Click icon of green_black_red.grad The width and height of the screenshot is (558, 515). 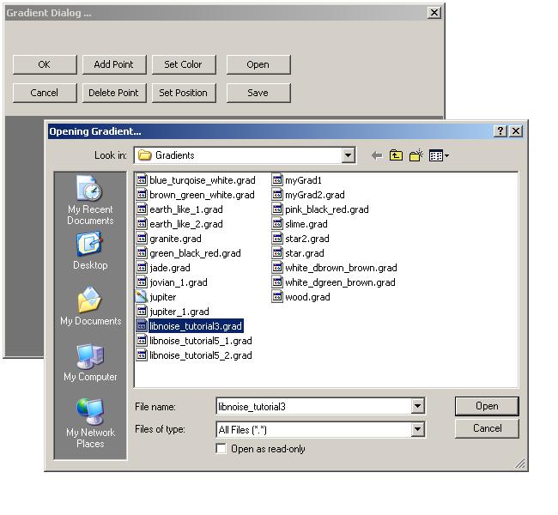[142, 253]
